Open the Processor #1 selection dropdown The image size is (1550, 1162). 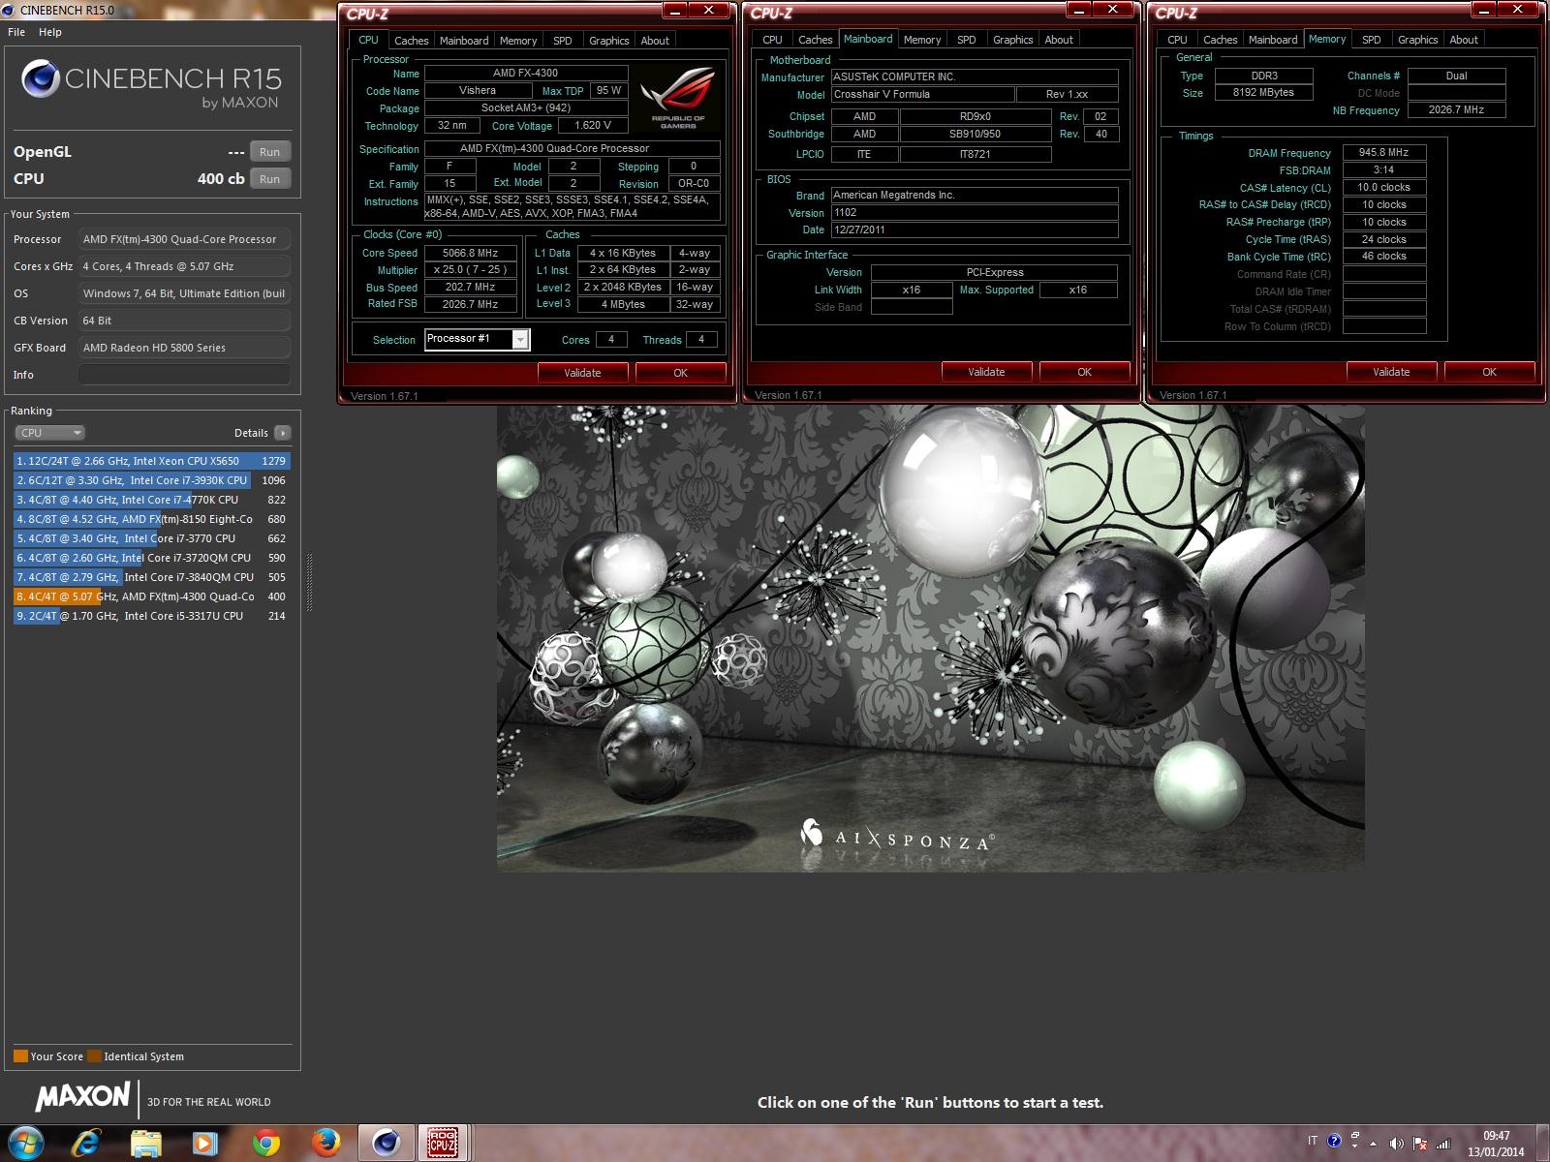477,339
